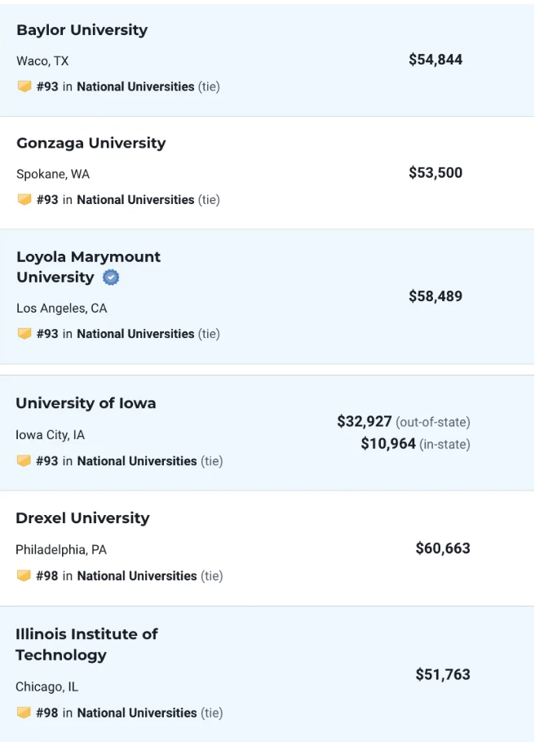Click Loyola Marymount's ranking badge icon

[24, 334]
